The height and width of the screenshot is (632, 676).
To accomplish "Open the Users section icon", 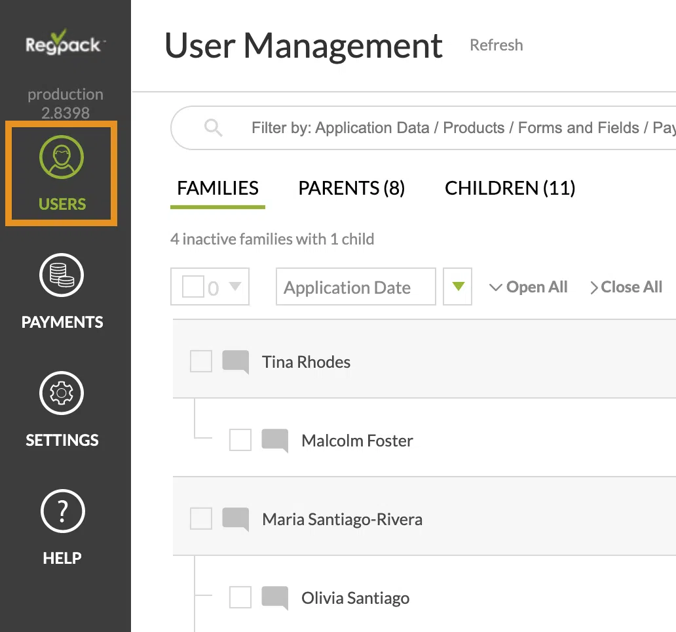I will point(62,159).
